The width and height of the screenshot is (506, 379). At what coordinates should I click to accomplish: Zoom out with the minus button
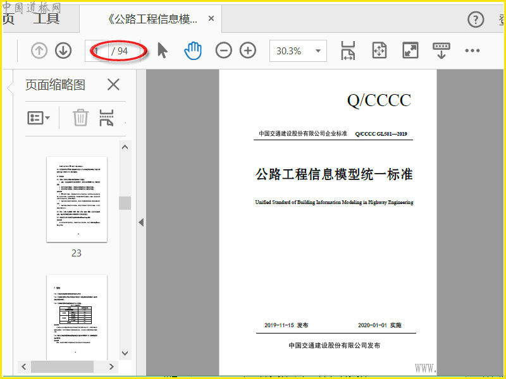pyautogui.click(x=224, y=51)
